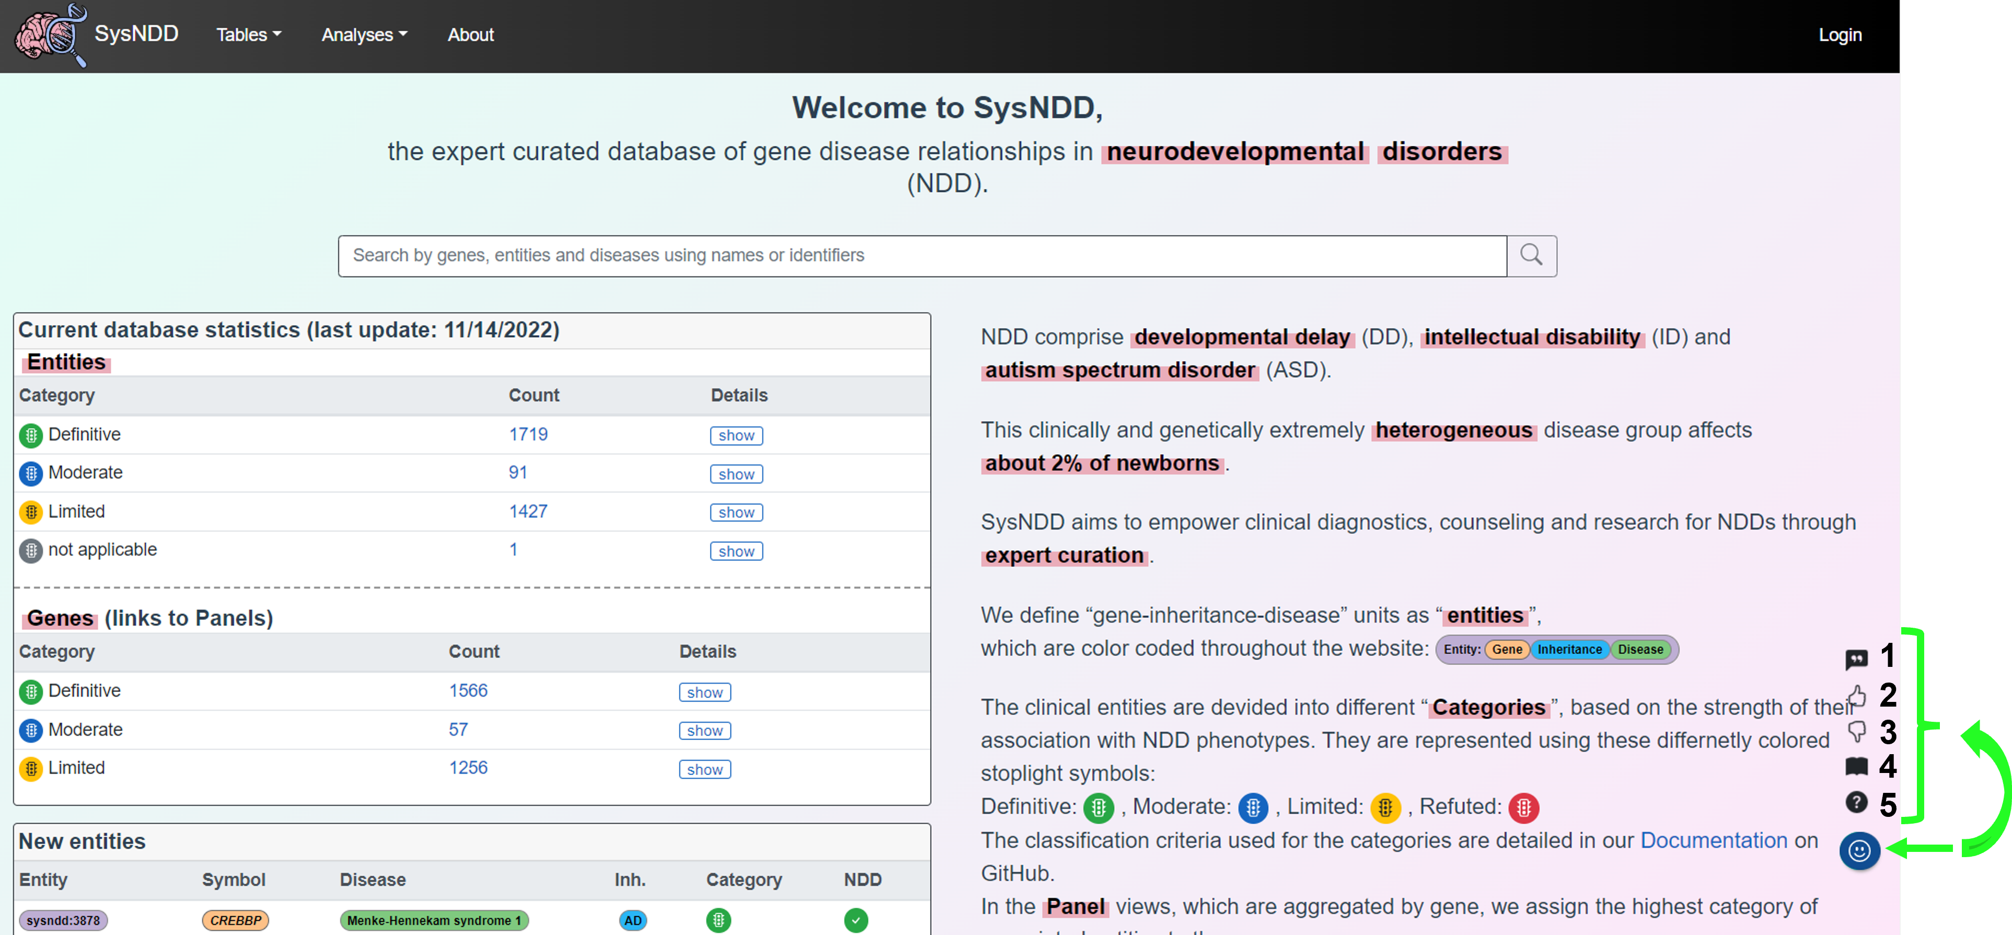Open the Documentation link on GitHub
Viewport: 2012px width, 935px height.
(1714, 840)
